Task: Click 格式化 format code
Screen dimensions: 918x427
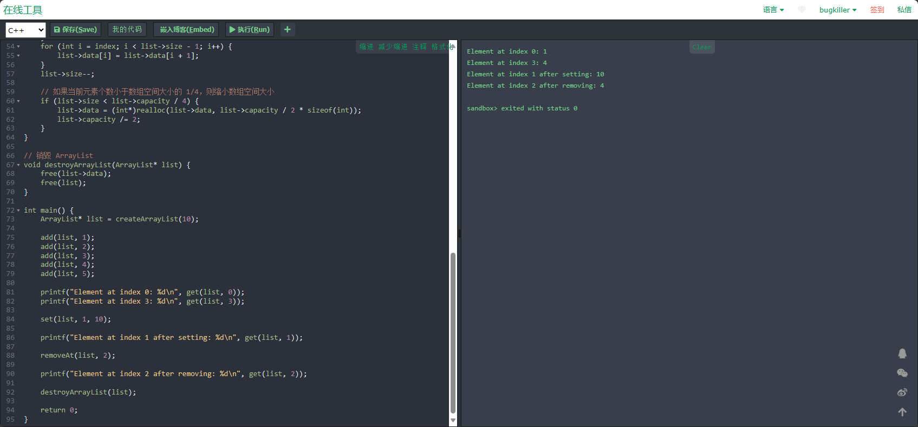Action: [441, 47]
